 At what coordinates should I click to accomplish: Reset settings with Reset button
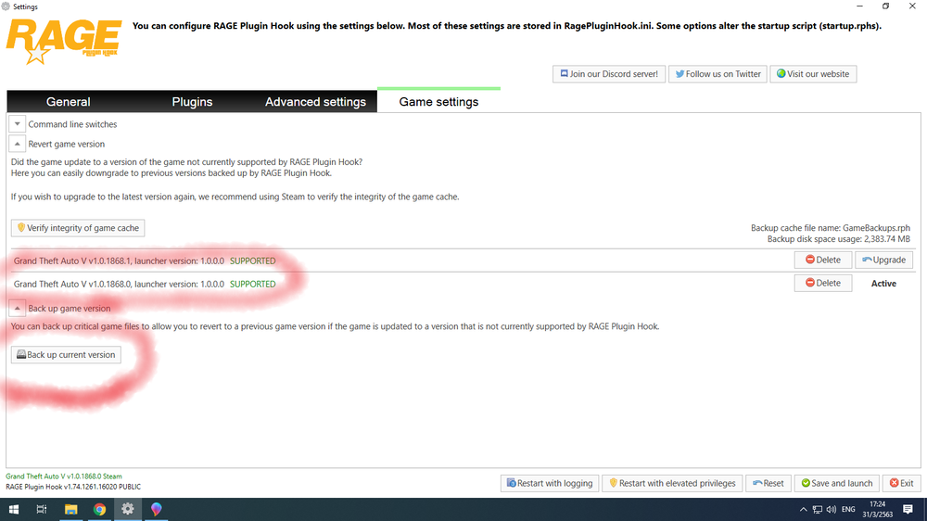pos(768,483)
